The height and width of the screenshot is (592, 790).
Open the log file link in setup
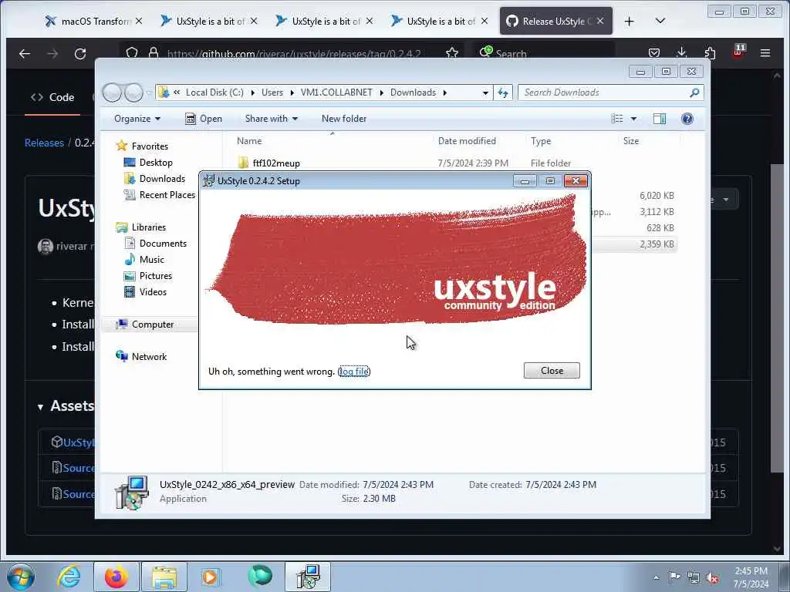point(353,372)
